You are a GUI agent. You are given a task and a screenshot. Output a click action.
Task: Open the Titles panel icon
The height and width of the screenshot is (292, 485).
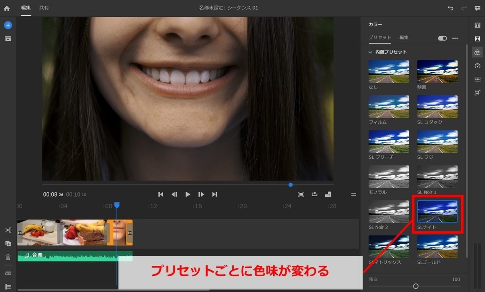point(477,25)
